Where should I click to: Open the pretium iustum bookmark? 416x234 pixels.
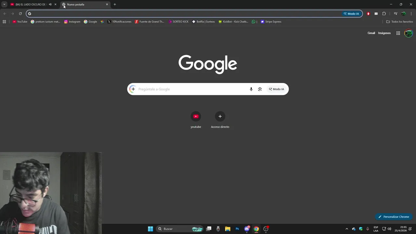[x=45, y=22]
